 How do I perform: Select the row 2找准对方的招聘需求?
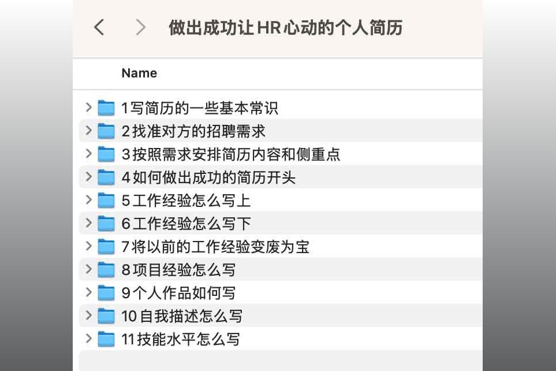(281, 131)
